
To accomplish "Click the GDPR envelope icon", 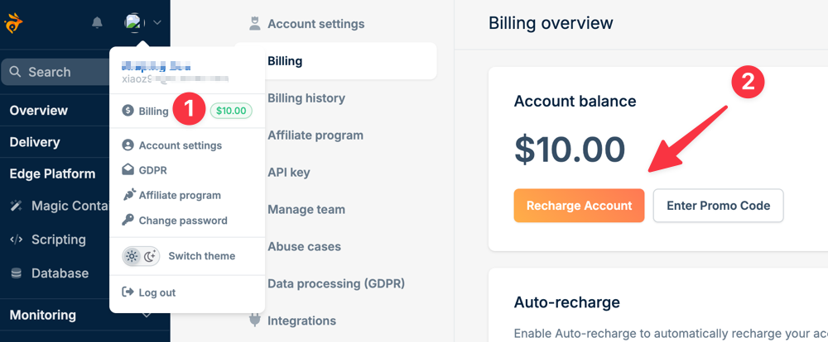I will pyautogui.click(x=128, y=170).
